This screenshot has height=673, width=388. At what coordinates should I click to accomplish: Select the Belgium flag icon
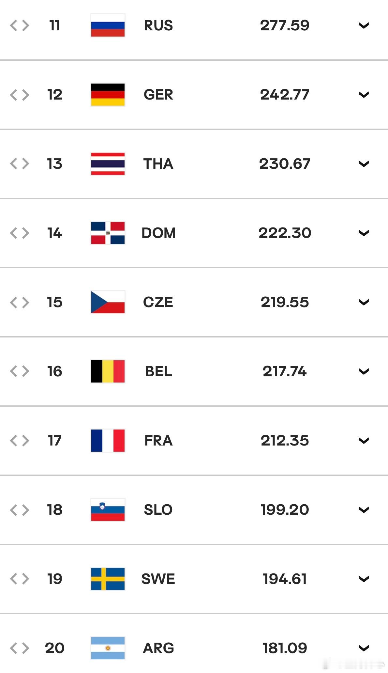108,371
